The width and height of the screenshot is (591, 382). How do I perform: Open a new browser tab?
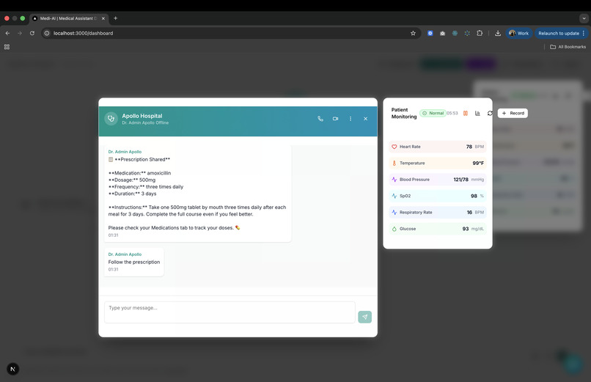click(115, 18)
